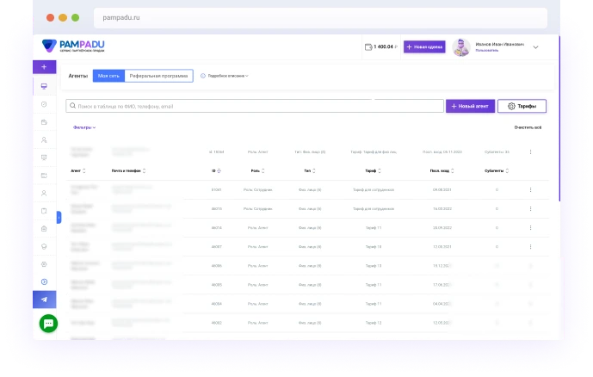Open the monitor icon in the left sidebar
Image resolution: width=593 pixels, height=377 pixels.
pos(44,86)
